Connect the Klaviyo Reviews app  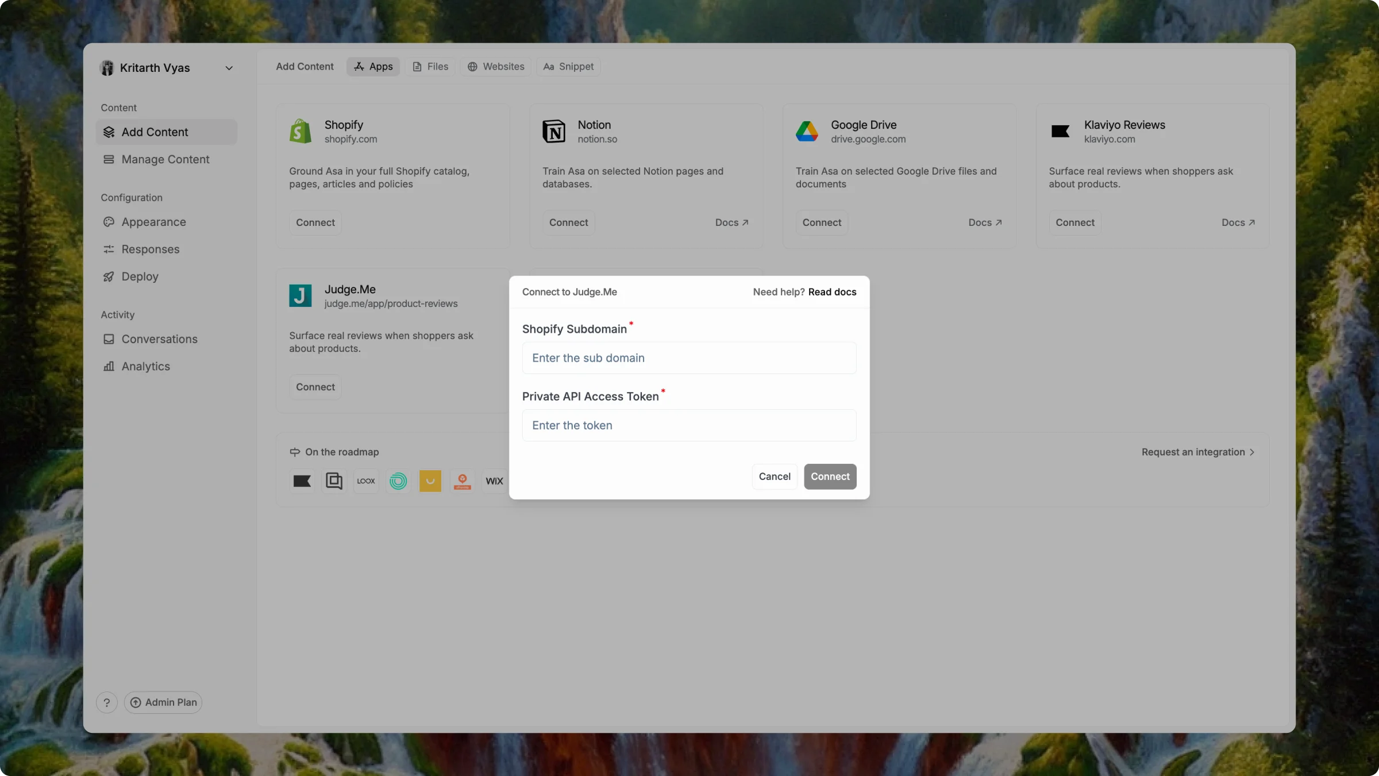pos(1075,222)
